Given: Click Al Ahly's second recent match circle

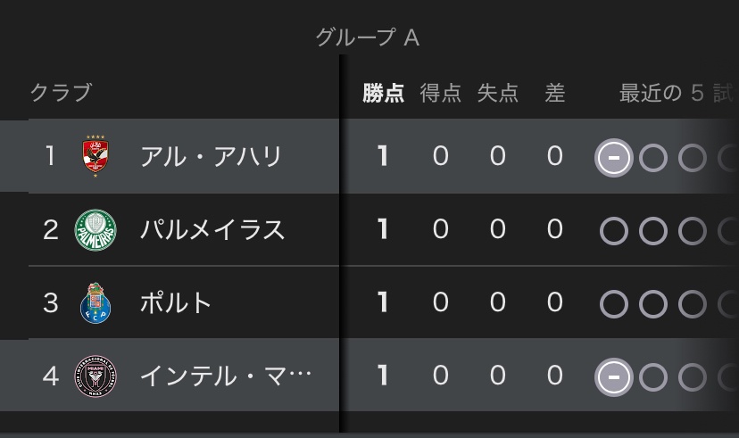Looking at the screenshot, I should point(653,158).
